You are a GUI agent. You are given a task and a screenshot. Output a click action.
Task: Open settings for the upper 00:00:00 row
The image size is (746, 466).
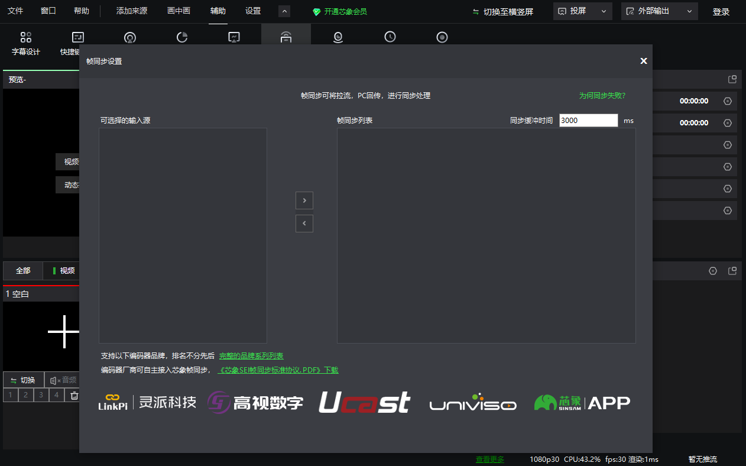tap(728, 101)
